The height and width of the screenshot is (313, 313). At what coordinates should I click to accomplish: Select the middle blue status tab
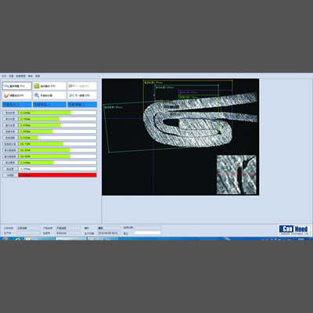(49, 104)
